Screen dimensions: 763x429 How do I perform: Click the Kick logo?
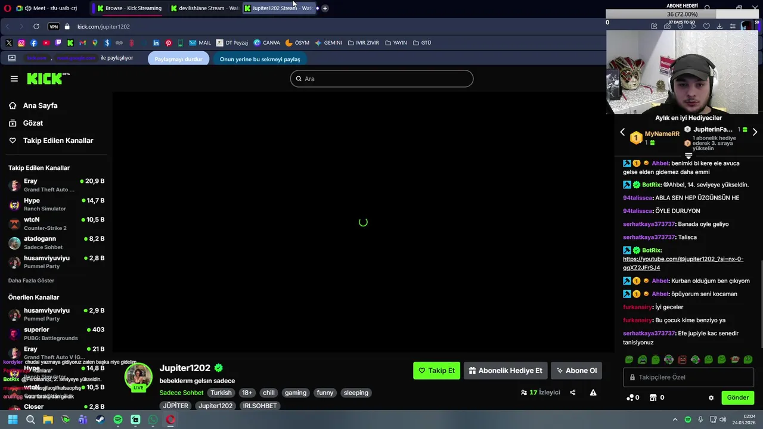[48, 79]
